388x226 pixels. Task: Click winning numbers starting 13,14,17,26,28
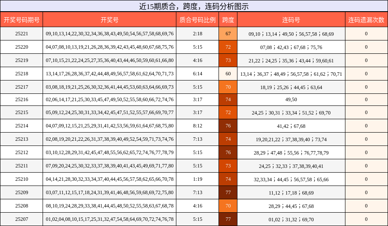click(x=110, y=74)
